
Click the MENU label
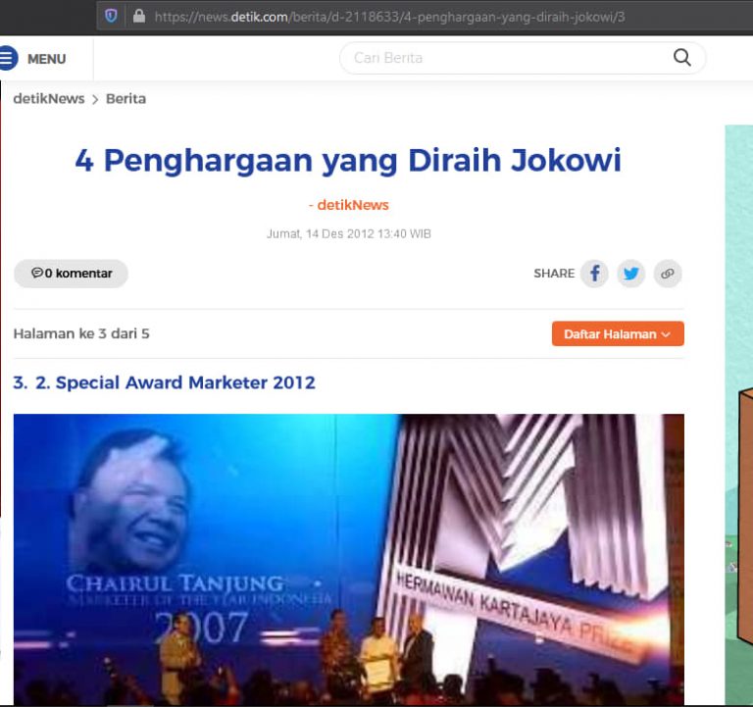47,59
